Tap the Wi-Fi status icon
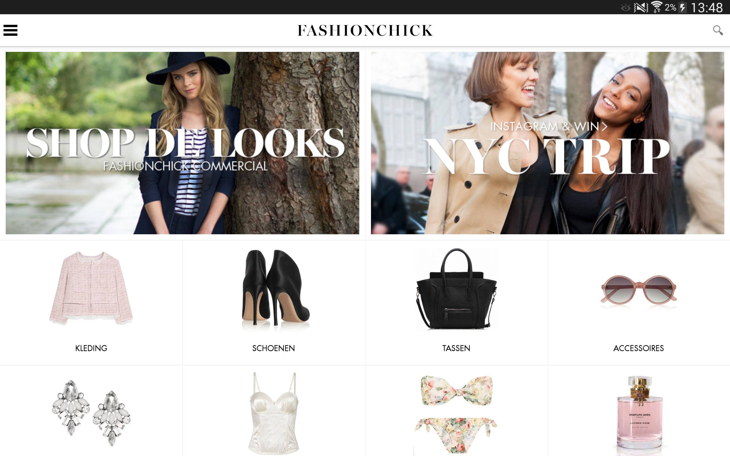The width and height of the screenshot is (730, 456). point(656,7)
